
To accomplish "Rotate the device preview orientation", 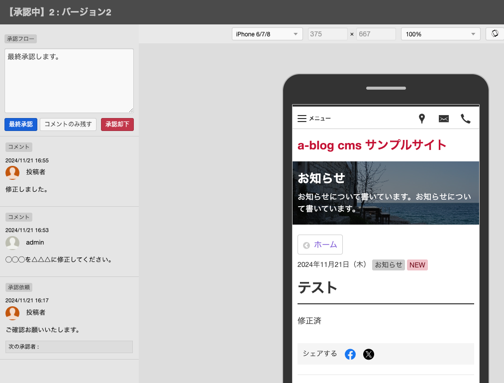I will coord(495,34).
